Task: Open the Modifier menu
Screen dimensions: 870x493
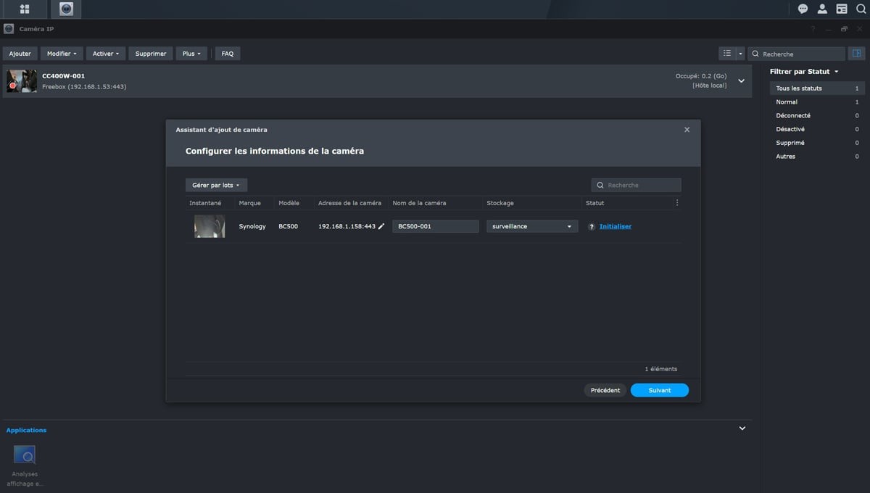Action: pos(62,54)
